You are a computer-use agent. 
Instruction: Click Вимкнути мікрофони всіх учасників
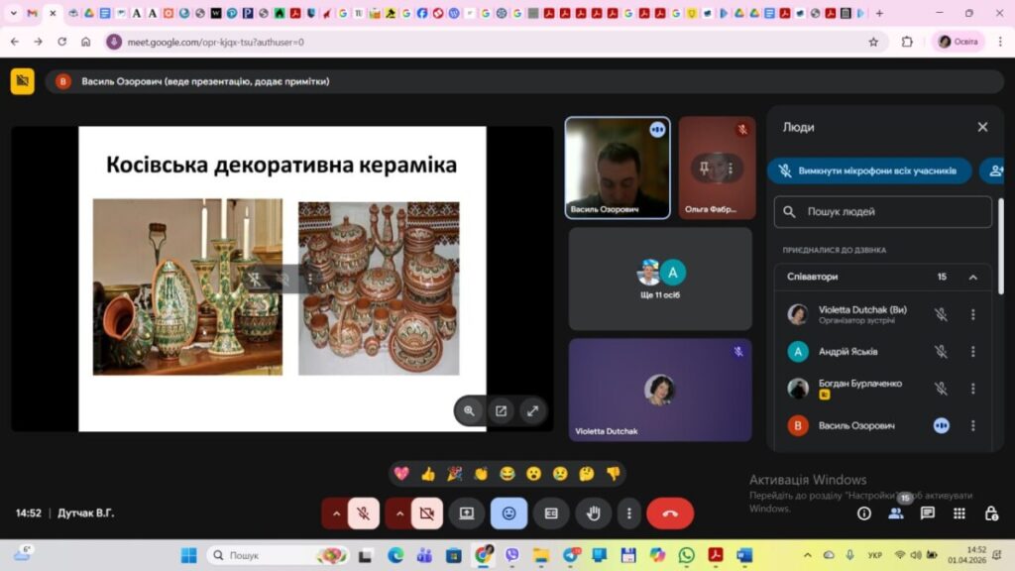[869, 171]
